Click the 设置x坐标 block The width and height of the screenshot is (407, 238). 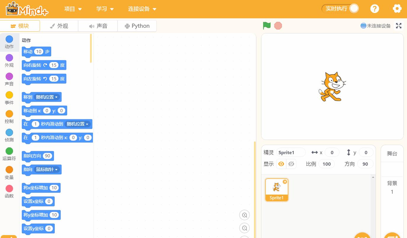click(38, 202)
